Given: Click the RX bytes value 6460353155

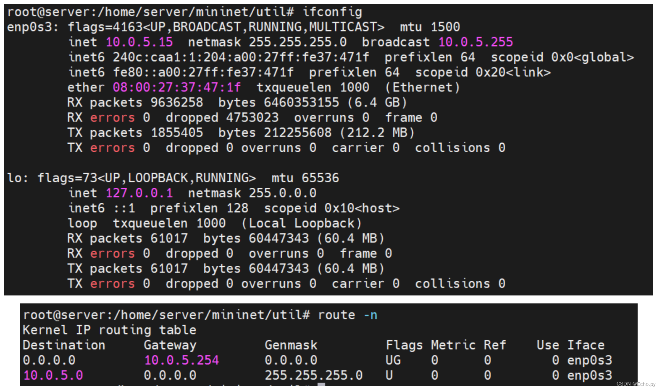Looking at the screenshot, I should tap(301, 103).
